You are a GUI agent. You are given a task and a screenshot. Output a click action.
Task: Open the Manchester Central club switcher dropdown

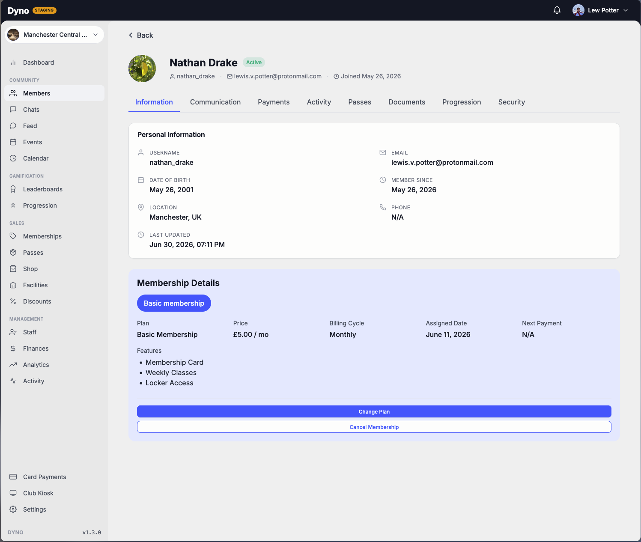click(54, 35)
